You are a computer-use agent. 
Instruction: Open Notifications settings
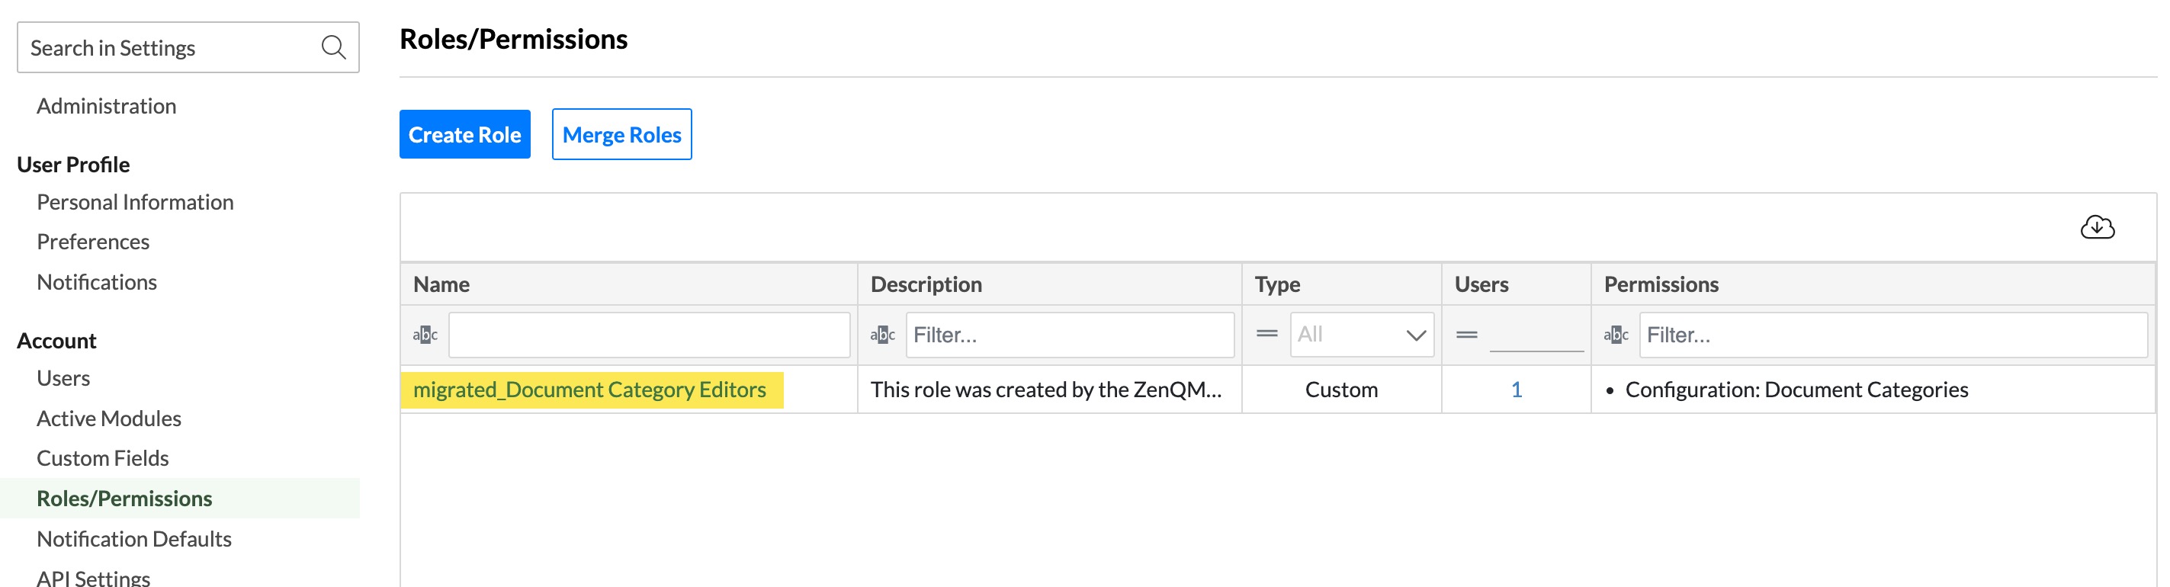pyautogui.click(x=96, y=281)
